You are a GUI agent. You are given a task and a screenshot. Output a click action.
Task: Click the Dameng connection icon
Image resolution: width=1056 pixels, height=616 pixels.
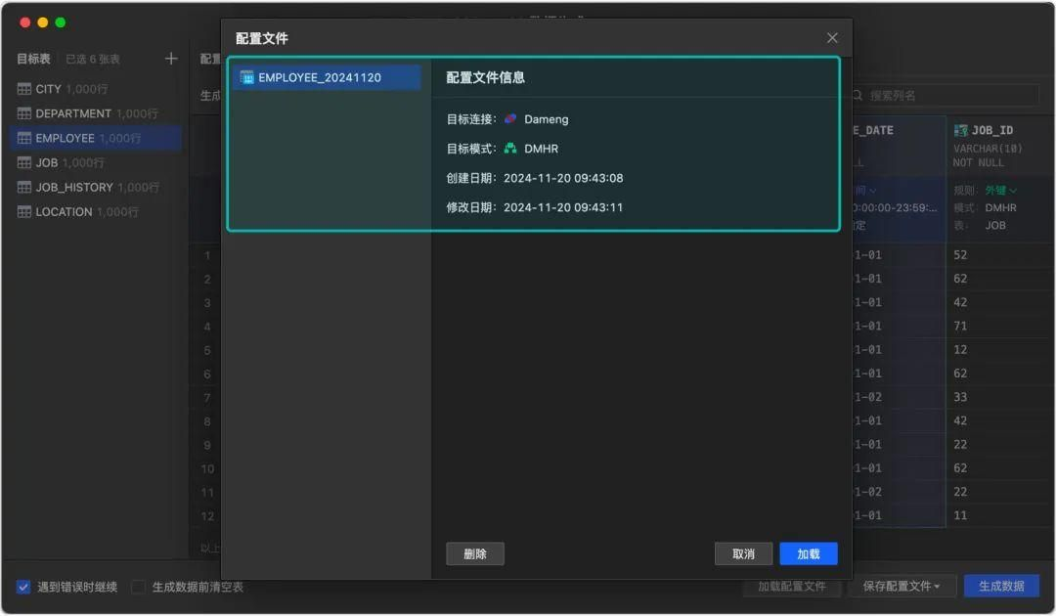pyautogui.click(x=510, y=119)
